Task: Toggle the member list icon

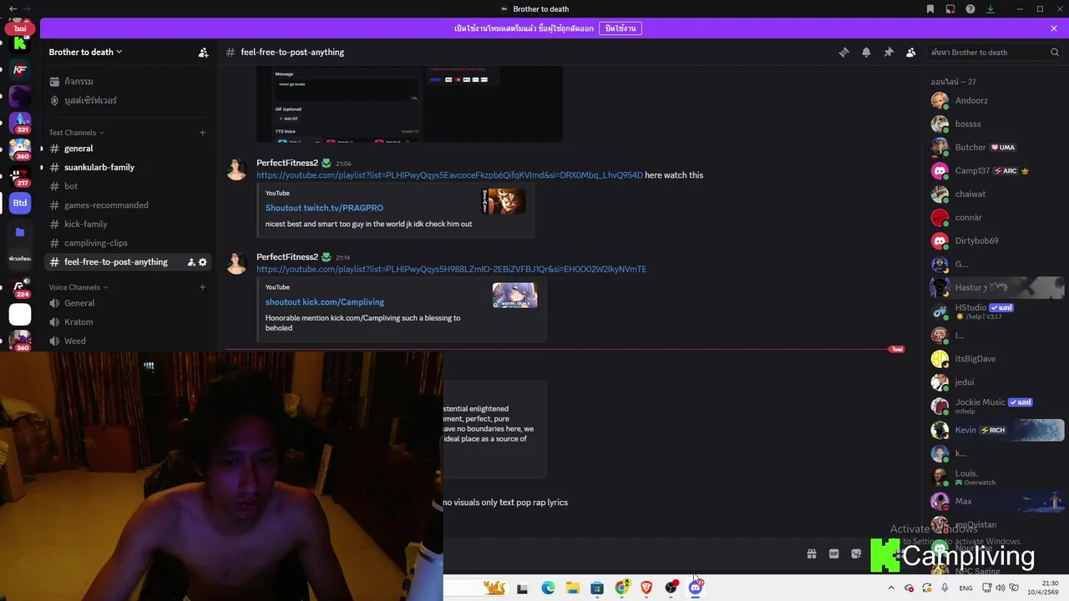Action: pos(911,52)
